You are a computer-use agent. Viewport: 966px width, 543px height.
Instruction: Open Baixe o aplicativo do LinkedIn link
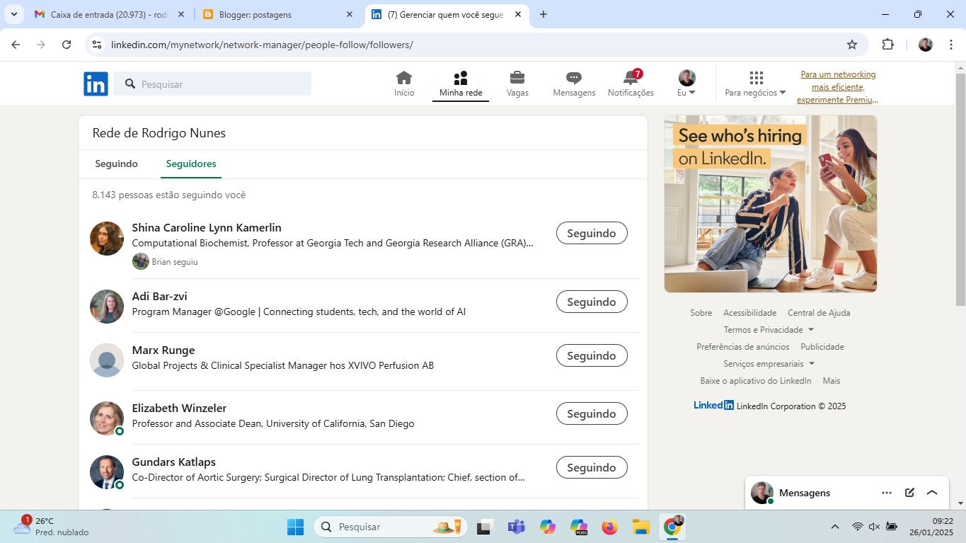[756, 381]
